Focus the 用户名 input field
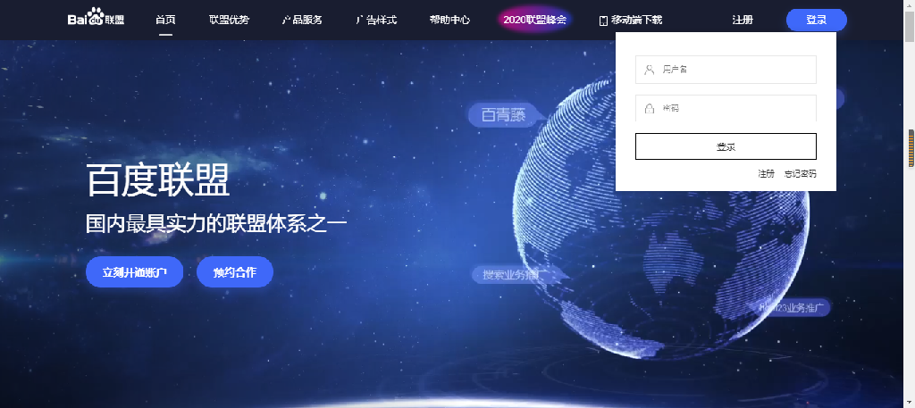 click(x=726, y=70)
